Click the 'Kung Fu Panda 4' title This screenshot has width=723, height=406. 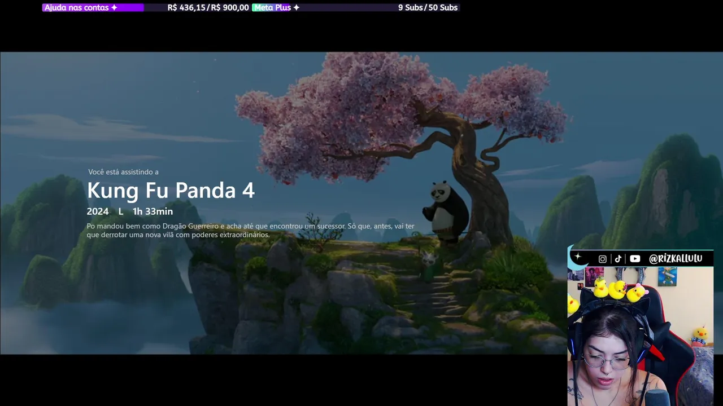(171, 191)
